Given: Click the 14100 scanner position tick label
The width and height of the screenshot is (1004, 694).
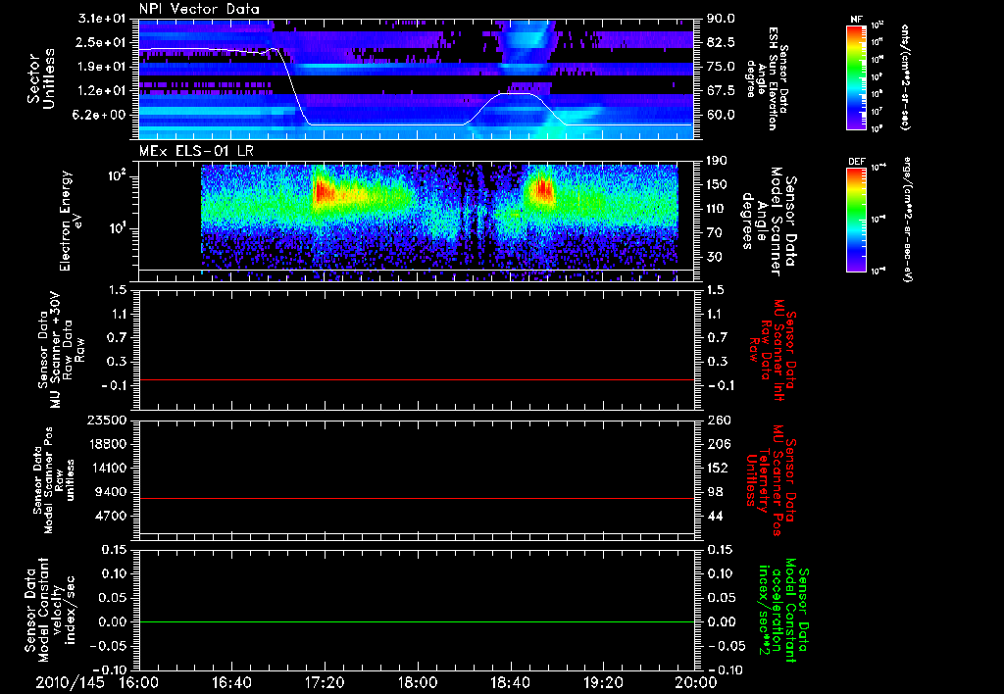Looking at the screenshot, I should point(106,468).
